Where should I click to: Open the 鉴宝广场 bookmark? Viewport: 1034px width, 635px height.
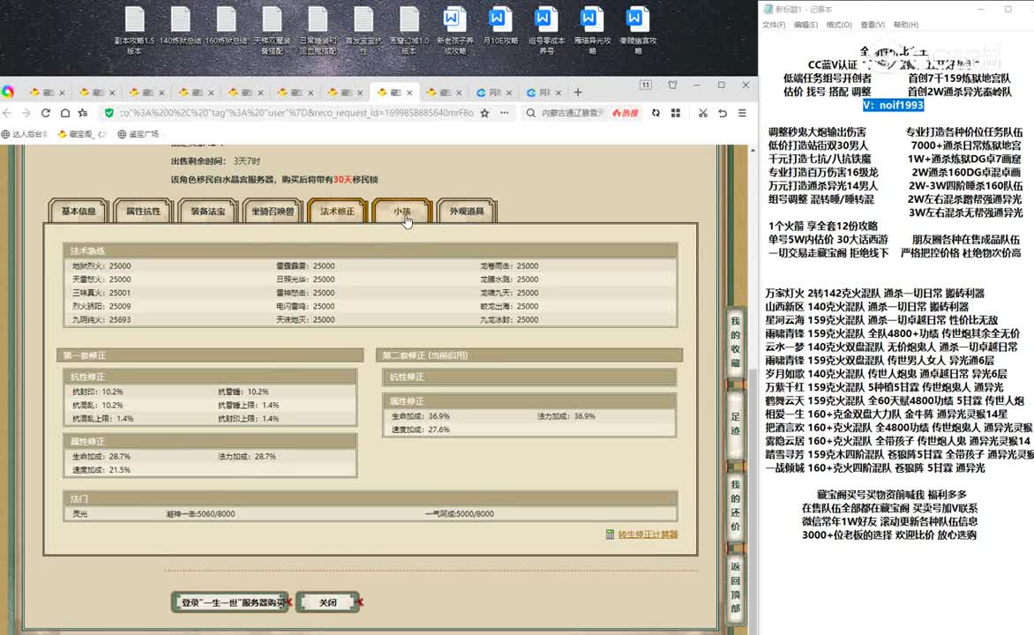click(139, 134)
